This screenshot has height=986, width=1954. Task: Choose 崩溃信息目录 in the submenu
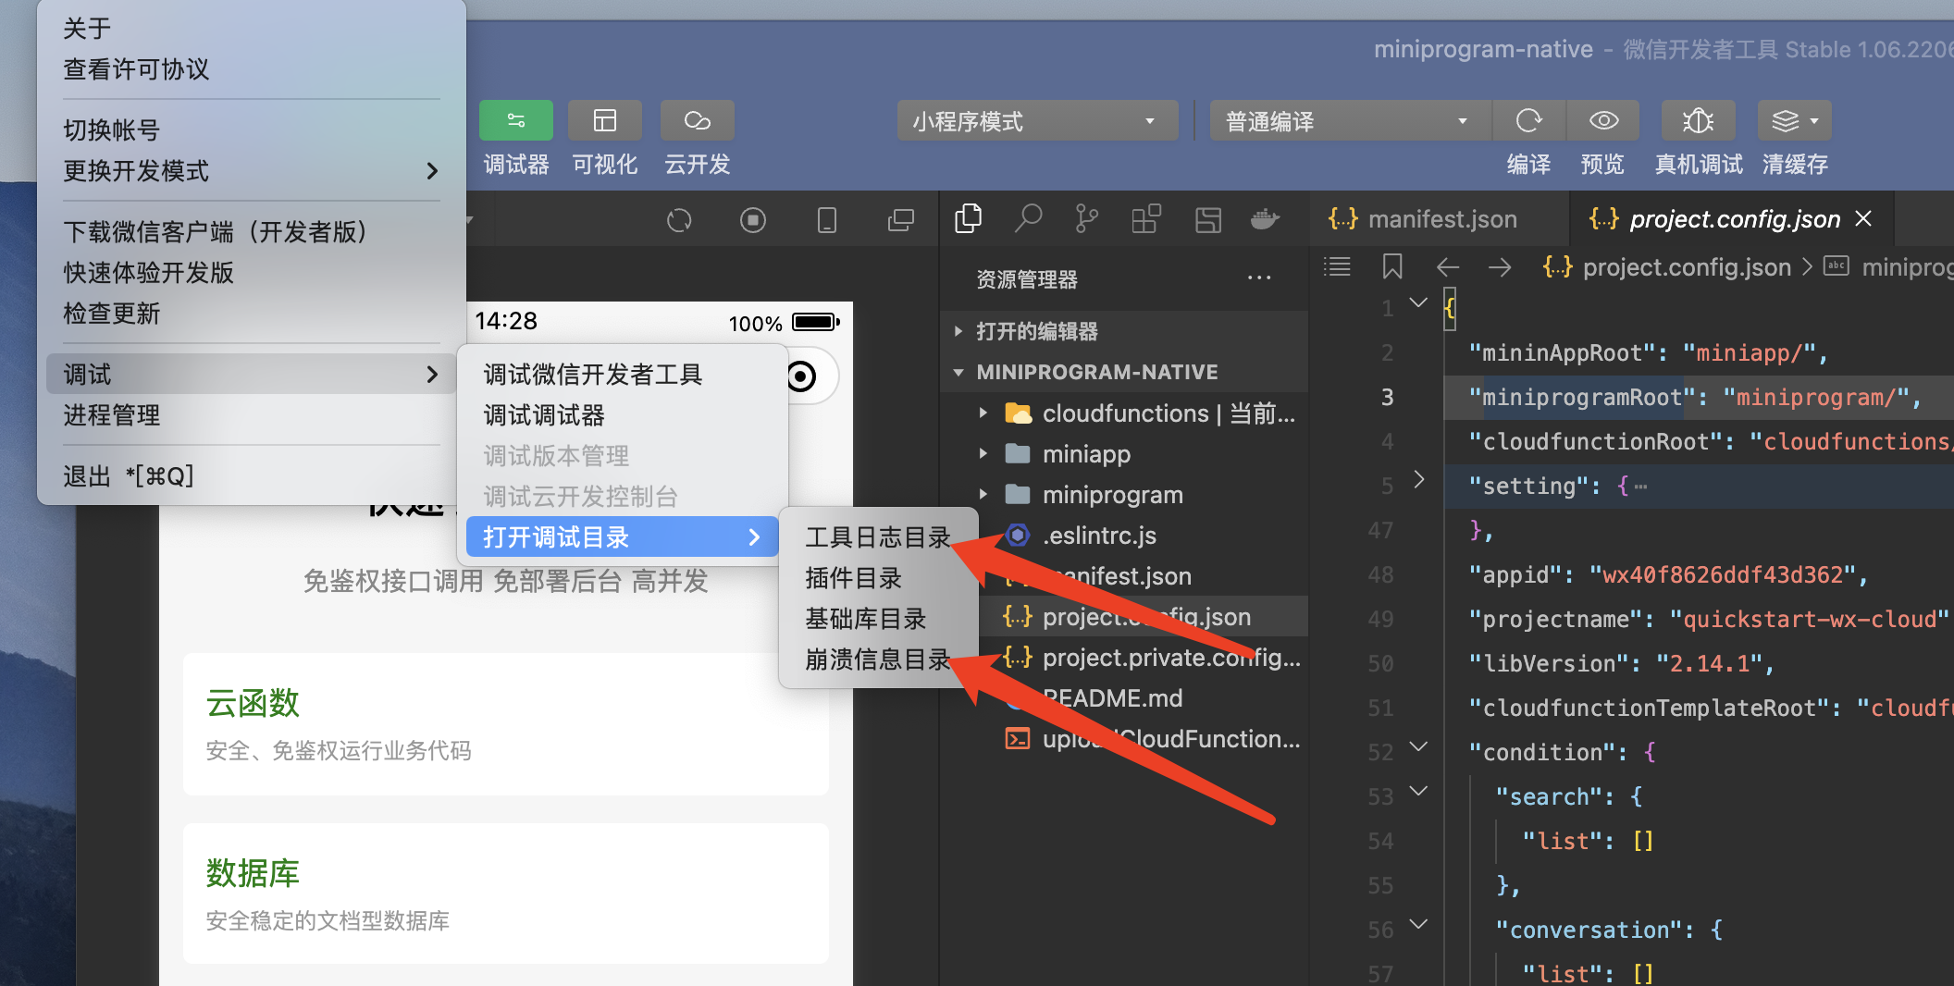[x=878, y=659]
